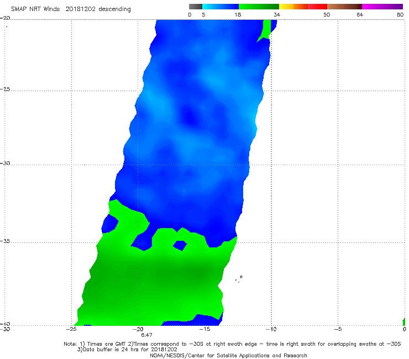The image size is (409, 359).
Task: Click the small island markers east of the swath
Action: [239, 279]
